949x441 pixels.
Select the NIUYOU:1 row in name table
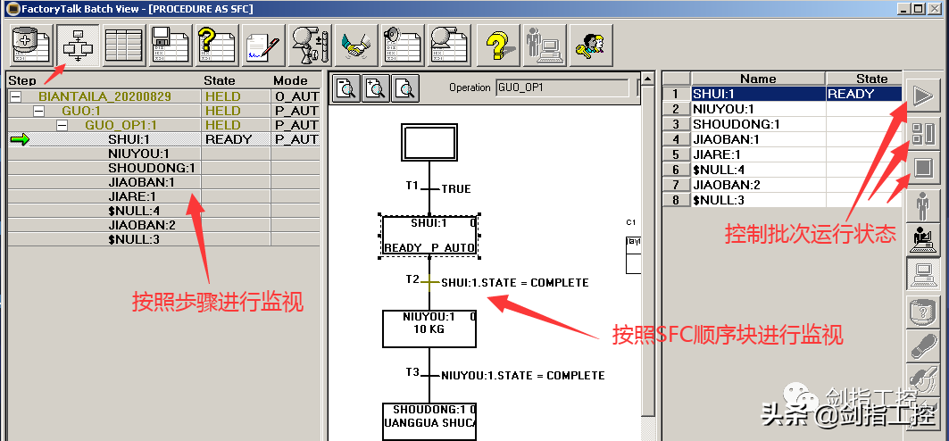[x=757, y=109]
